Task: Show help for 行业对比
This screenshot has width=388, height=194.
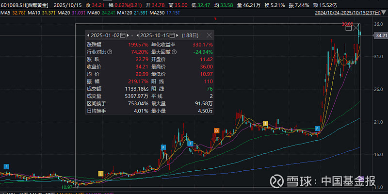Action: click(110, 52)
